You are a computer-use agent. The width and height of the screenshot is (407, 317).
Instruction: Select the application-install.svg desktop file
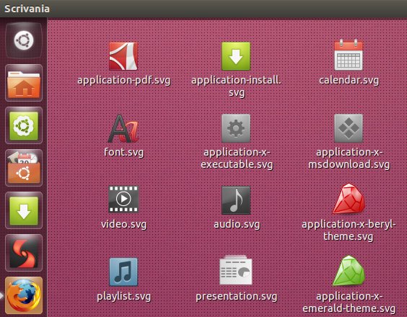tap(236, 56)
